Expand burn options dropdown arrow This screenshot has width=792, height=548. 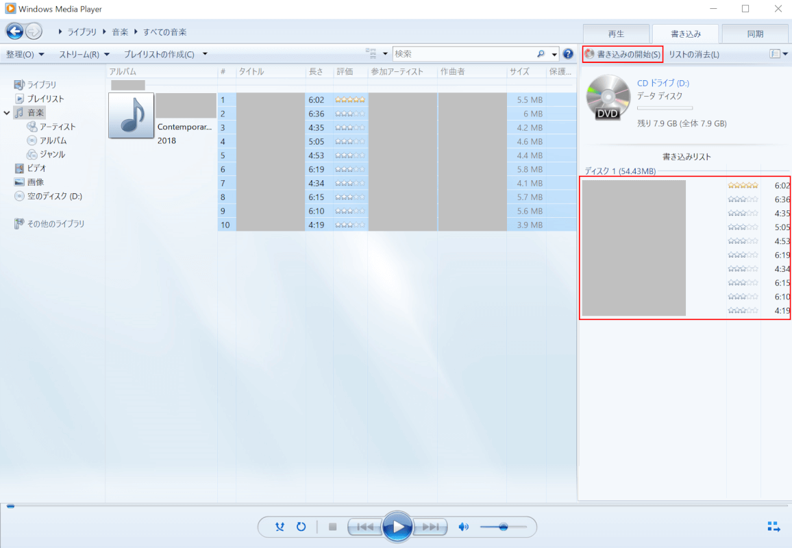(x=785, y=53)
